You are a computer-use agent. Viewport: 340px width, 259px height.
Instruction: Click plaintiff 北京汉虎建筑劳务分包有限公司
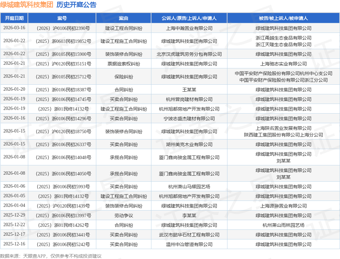click(189, 54)
